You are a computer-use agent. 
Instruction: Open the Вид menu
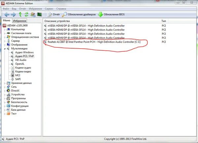point(14,9)
